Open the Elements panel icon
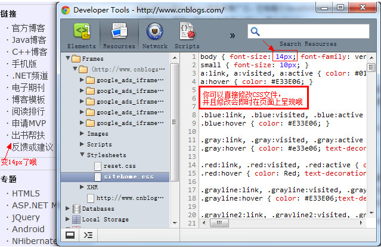The image size is (381, 247). pyautogui.click(x=81, y=35)
